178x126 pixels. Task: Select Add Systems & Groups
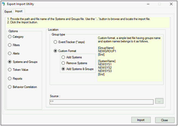point(78,69)
